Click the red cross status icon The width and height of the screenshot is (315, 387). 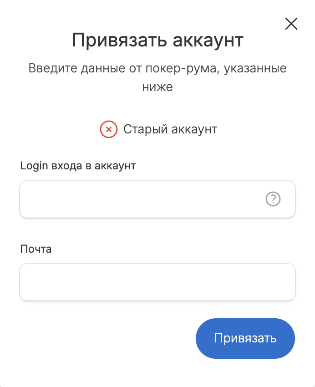coord(108,129)
